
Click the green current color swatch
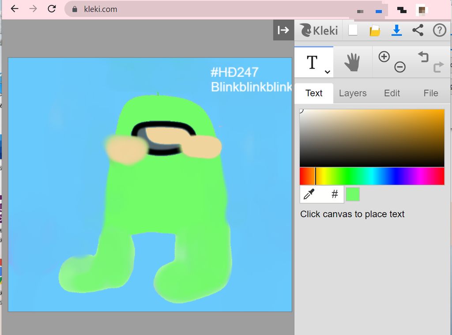353,194
